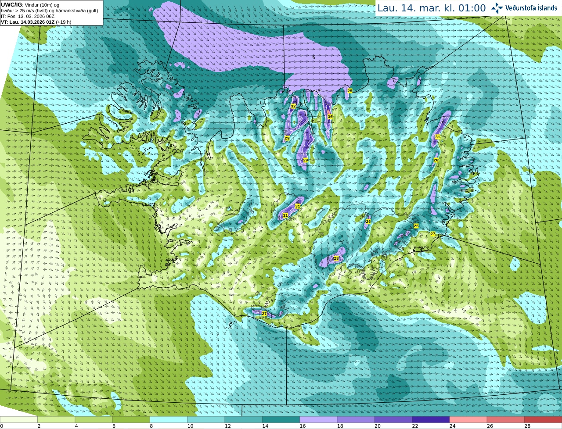Pick the 24–26 m/s pink legend swatch
The image size is (562, 429).
tap(468, 420)
